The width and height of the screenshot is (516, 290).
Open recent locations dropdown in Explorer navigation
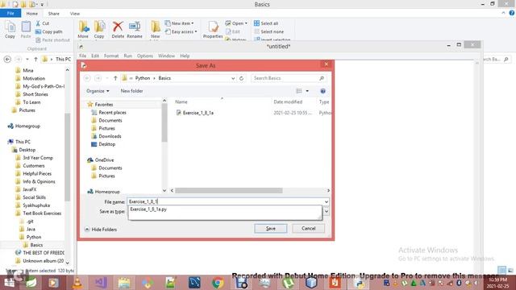pos(27,59)
